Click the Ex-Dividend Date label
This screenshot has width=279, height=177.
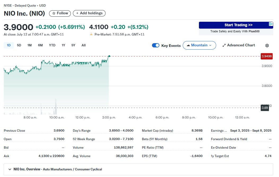pos(224,148)
